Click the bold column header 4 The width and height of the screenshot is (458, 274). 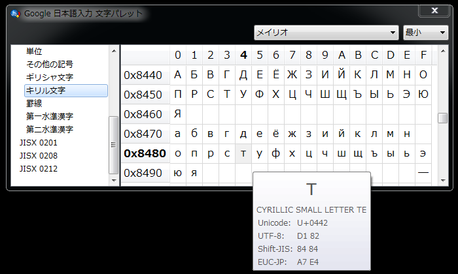[x=243, y=55]
